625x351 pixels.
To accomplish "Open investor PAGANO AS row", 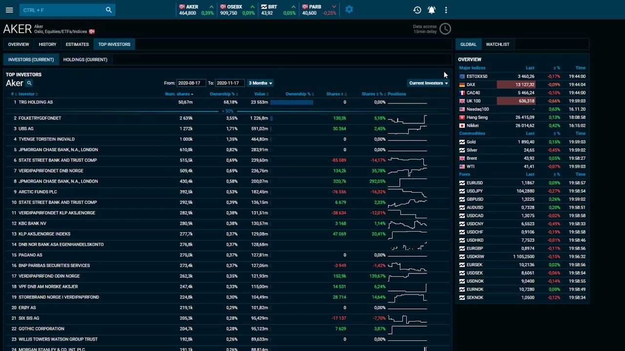I will pos(226,255).
